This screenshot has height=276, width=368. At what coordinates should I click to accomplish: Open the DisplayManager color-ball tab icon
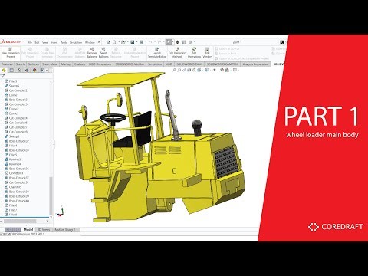(34, 70)
